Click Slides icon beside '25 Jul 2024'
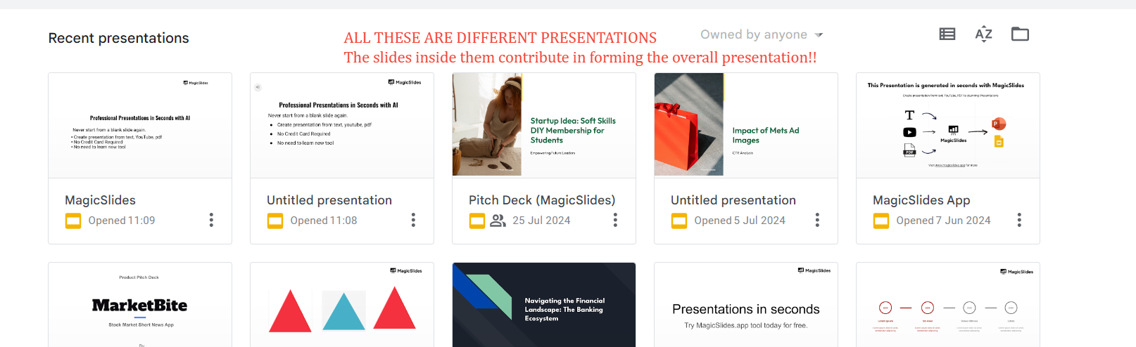 (477, 221)
